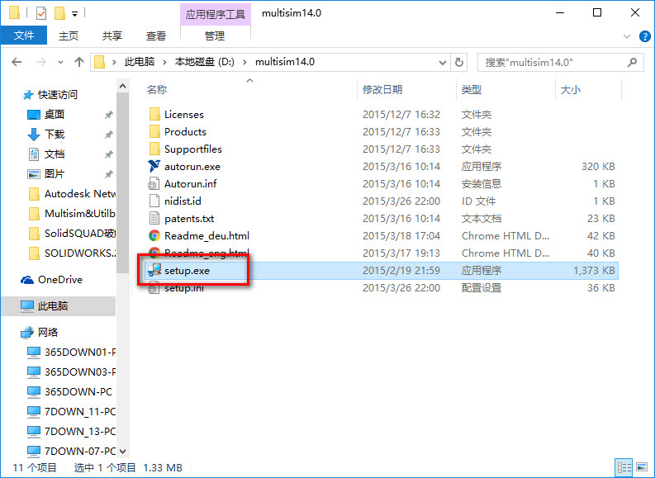This screenshot has height=478, width=655.
Task: Open the address bar history dropdown
Action: tap(443, 63)
